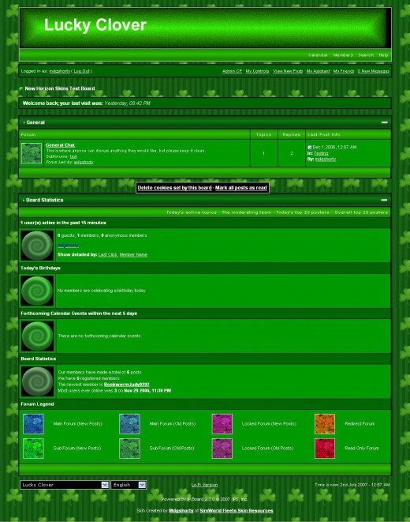410x522 pixels.
Task: Open Today's active topics link
Action: [192, 212]
